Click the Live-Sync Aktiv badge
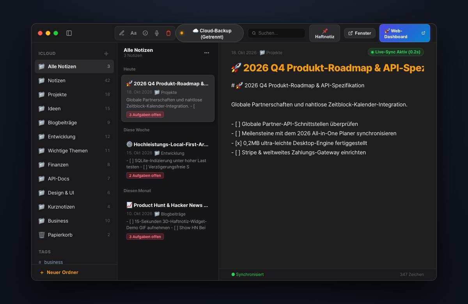 [x=396, y=52]
